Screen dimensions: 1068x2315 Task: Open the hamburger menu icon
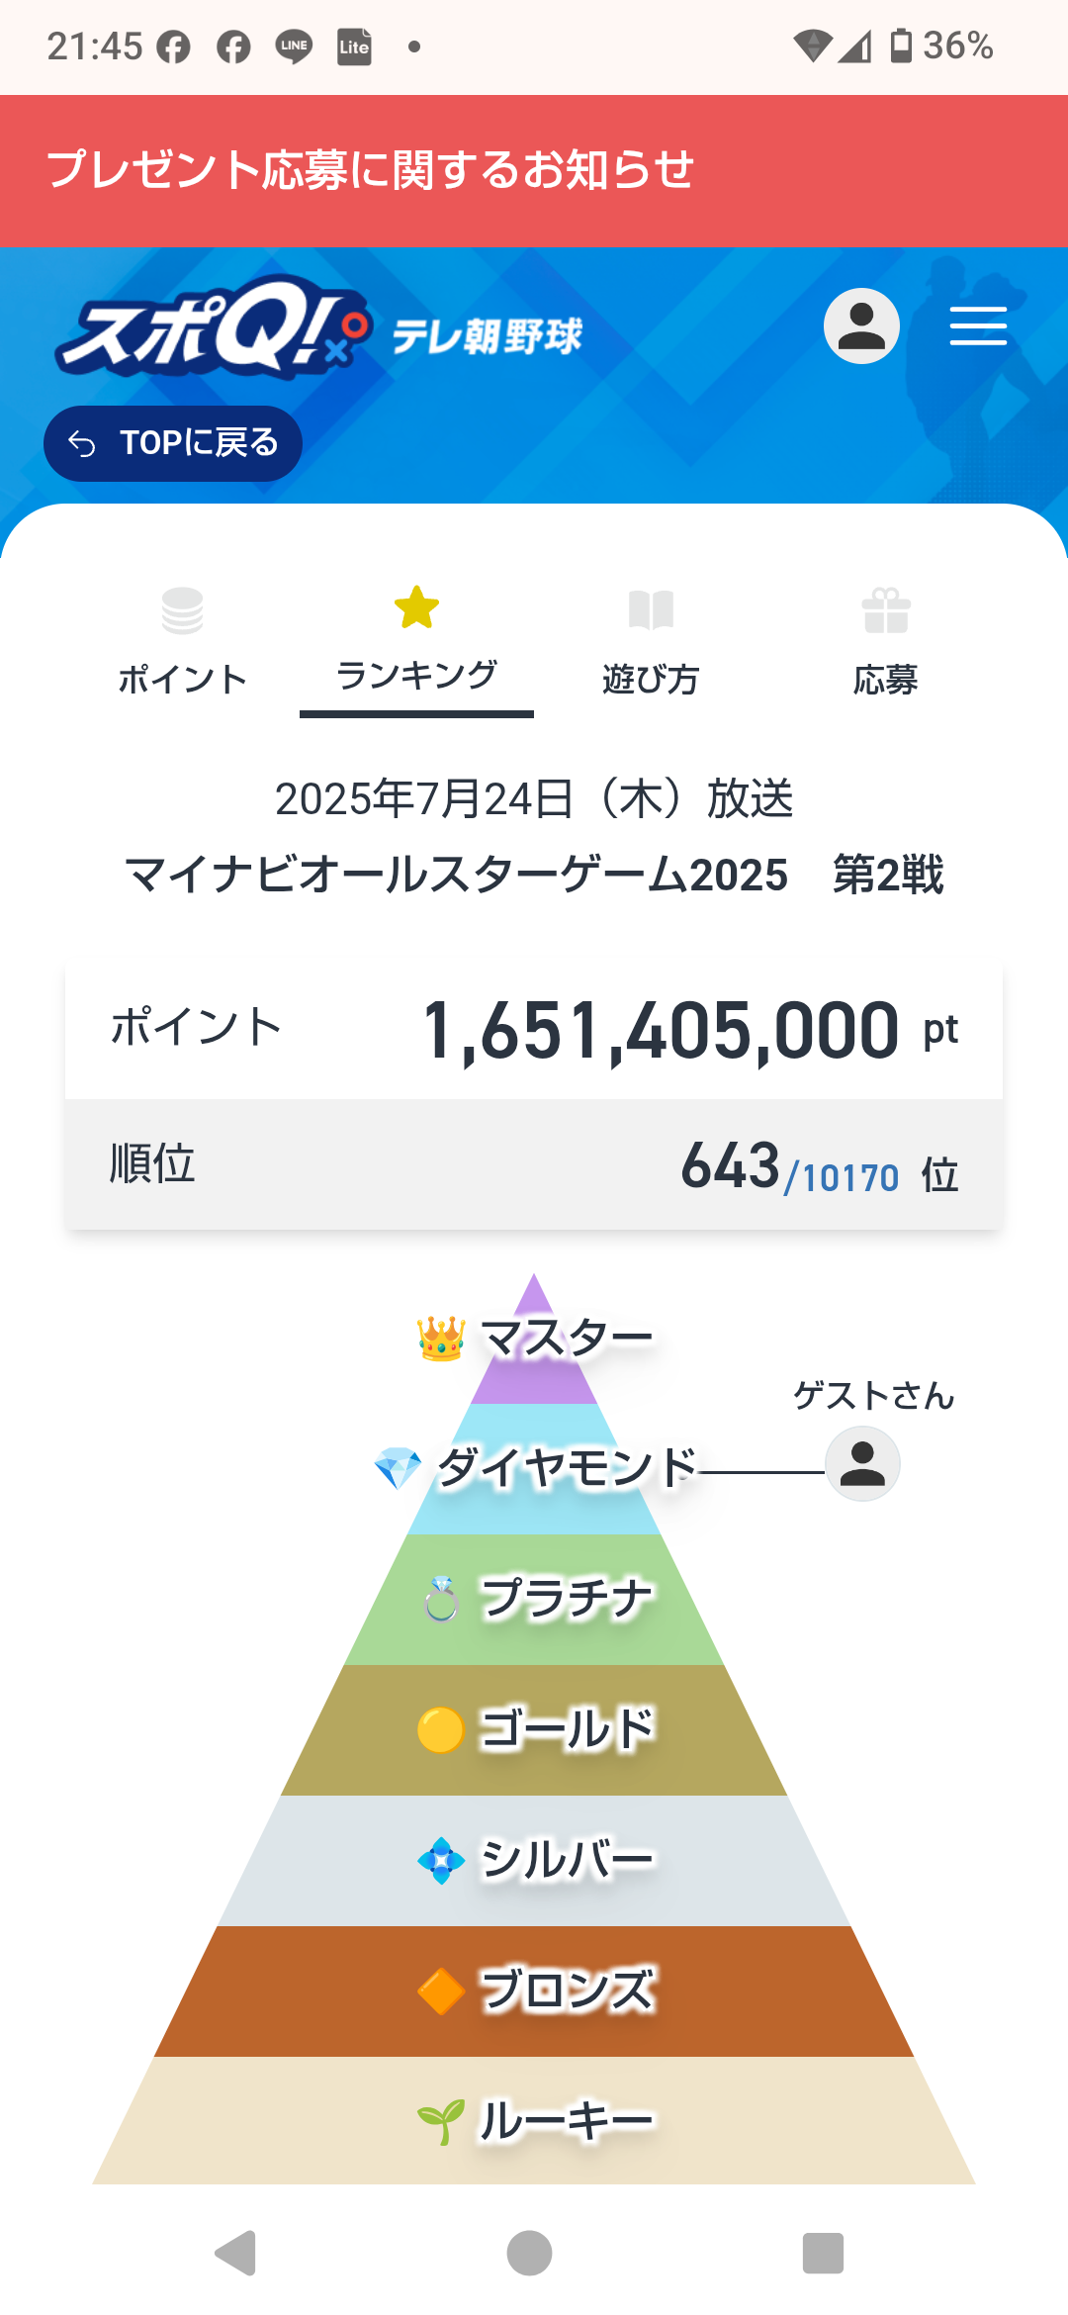pos(978,325)
